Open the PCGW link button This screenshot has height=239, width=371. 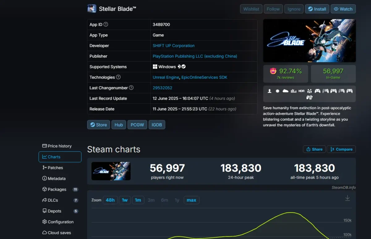(137, 125)
